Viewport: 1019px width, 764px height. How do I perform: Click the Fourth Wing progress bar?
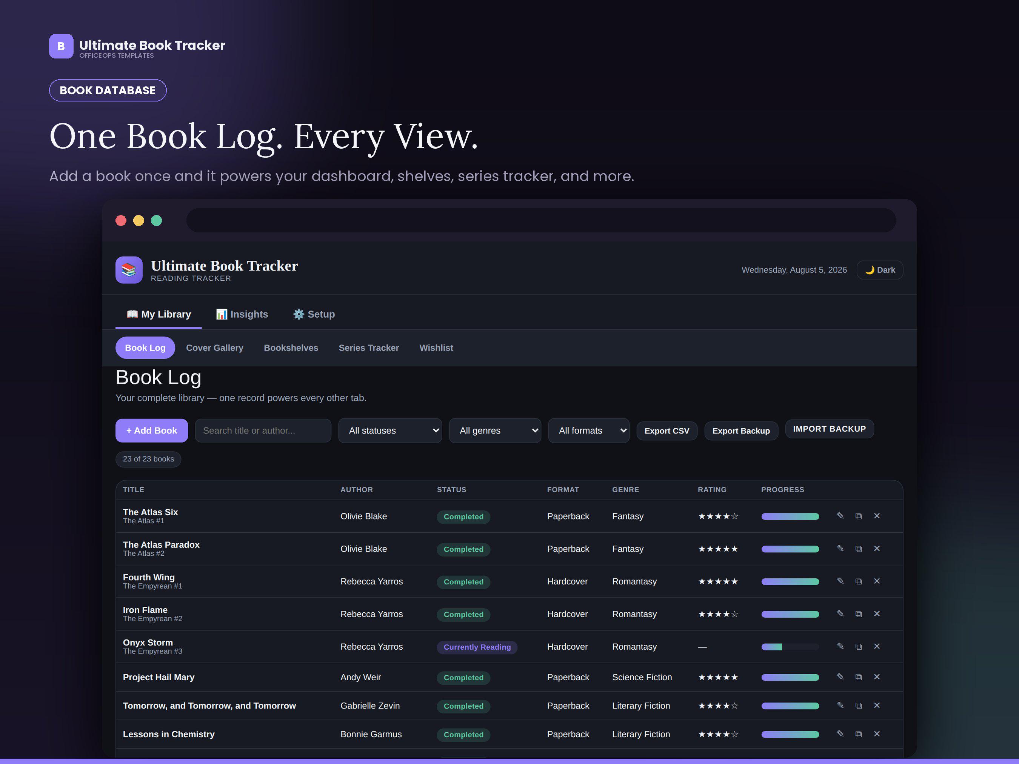(x=790, y=582)
